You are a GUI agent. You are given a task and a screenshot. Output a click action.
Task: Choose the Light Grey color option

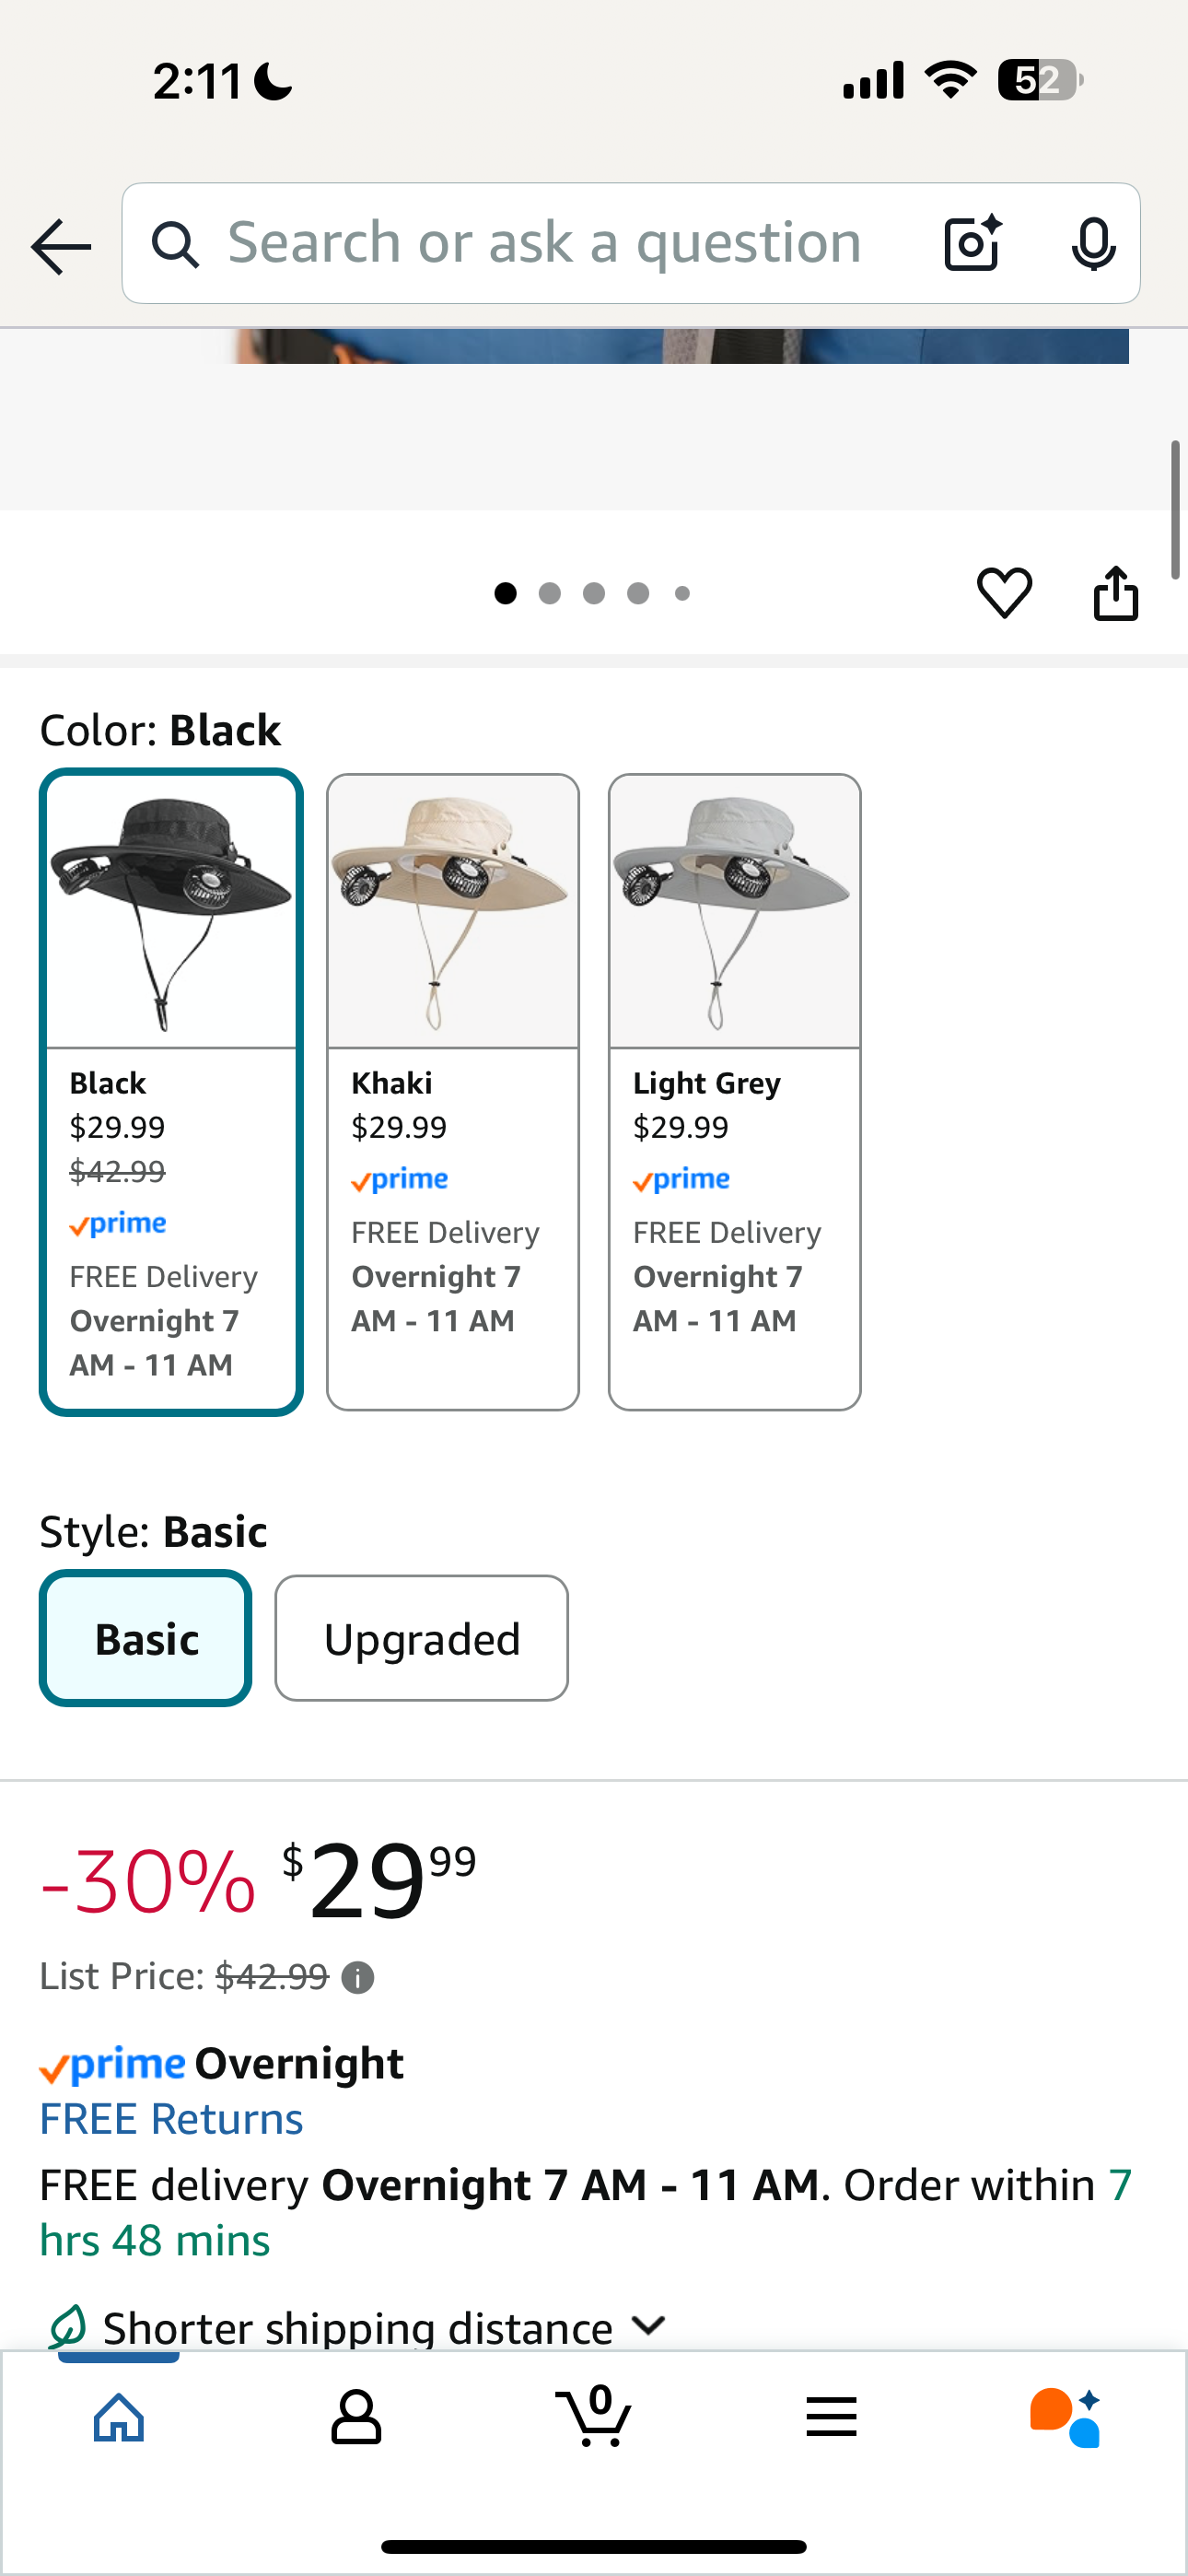tap(735, 1091)
